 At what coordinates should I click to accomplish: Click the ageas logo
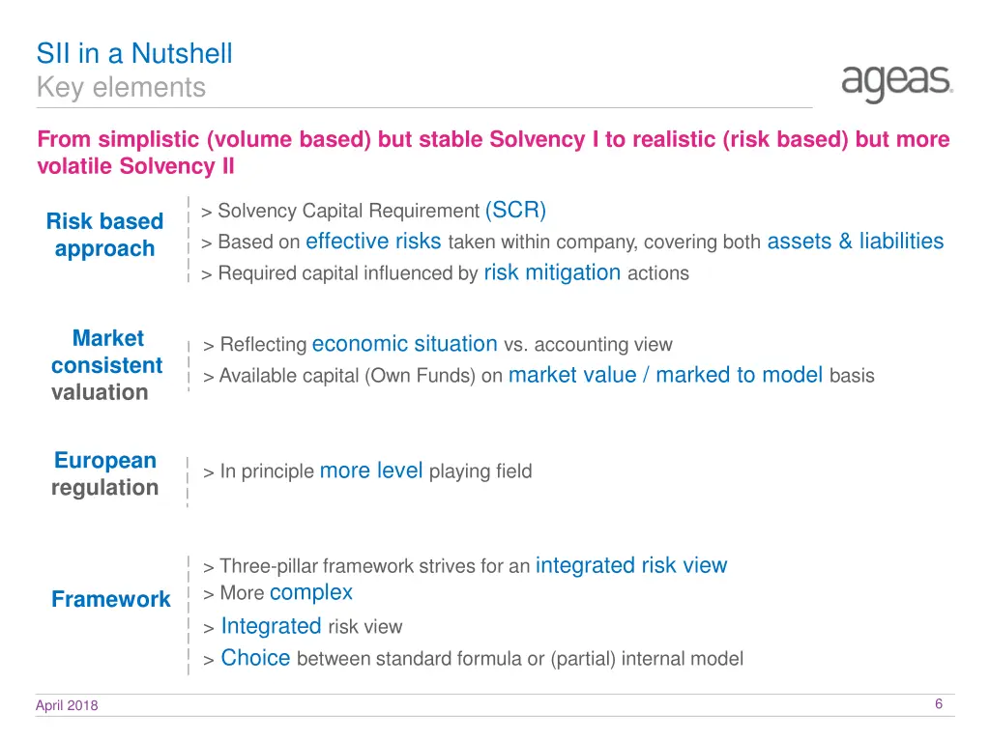[x=896, y=83]
